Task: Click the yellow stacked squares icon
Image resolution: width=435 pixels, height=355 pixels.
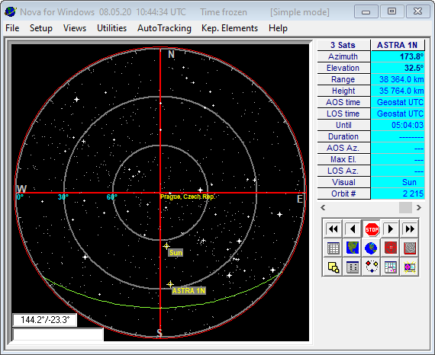Action: coord(333,267)
